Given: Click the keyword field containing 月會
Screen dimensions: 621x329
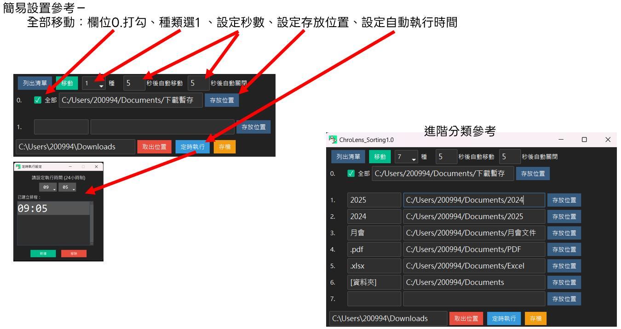Looking at the screenshot, I should point(374,233).
